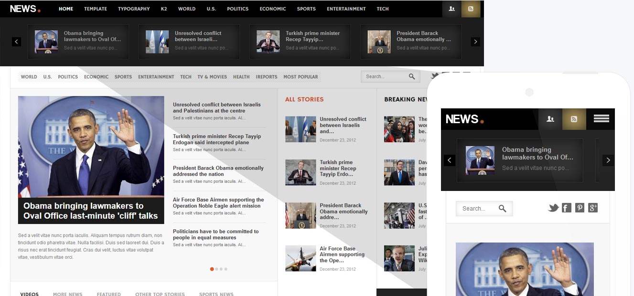
Task: Tap the Twitter icon in mobile preview
Action: [553, 208]
